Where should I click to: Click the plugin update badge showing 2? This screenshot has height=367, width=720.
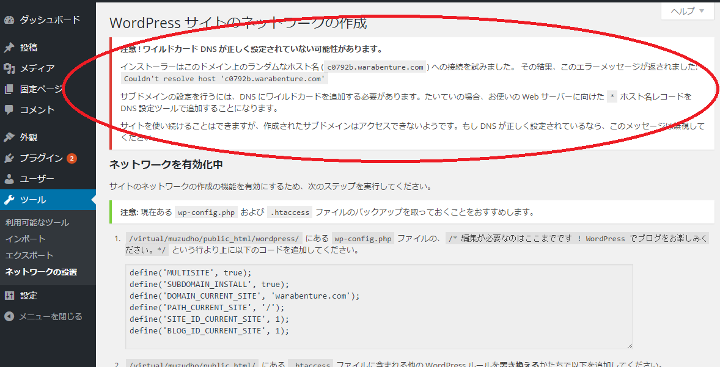72,158
